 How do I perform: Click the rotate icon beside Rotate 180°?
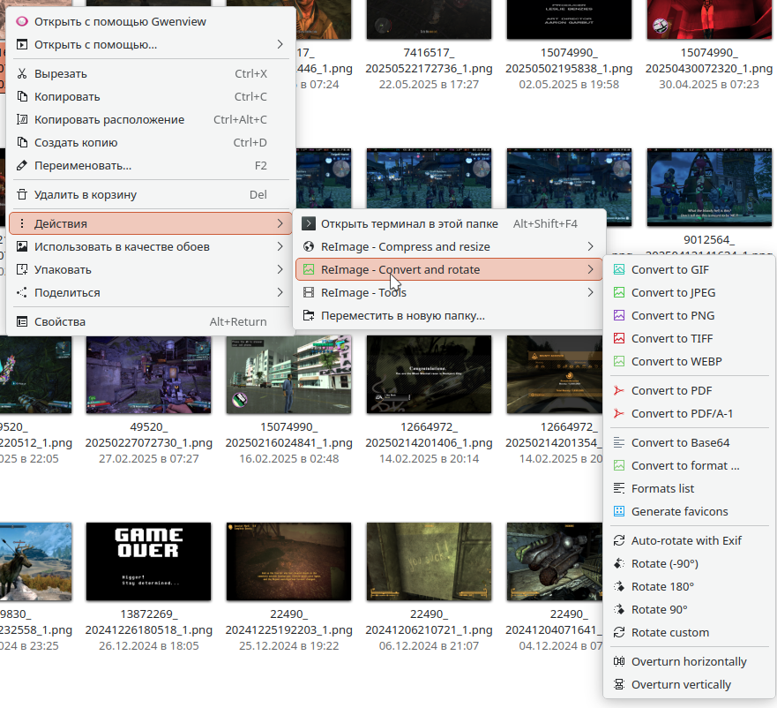(x=619, y=586)
